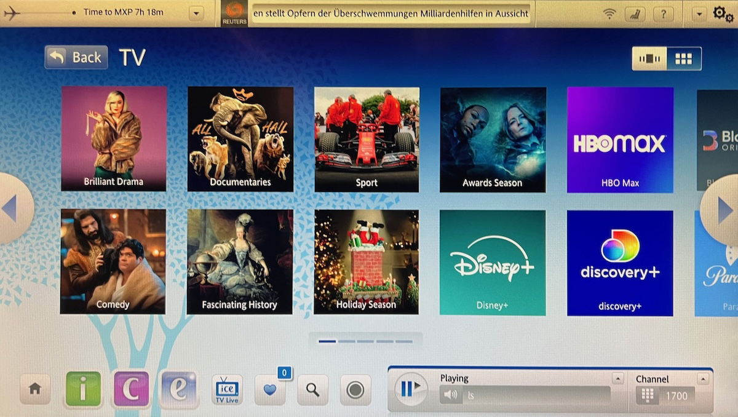This screenshot has height=417, width=738.
Task: Click the 'Channel' label
Action: pyautogui.click(x=652, y=379)
